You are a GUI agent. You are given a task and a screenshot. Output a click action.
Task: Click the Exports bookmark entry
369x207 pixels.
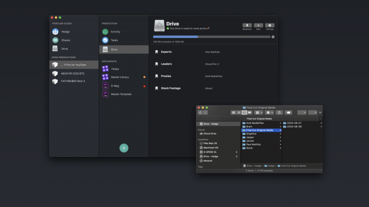[x=166, y=51]
